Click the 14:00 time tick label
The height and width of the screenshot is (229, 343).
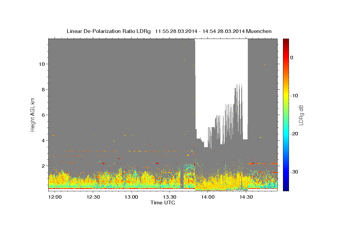pyautogui.click(x=208, y=197)
